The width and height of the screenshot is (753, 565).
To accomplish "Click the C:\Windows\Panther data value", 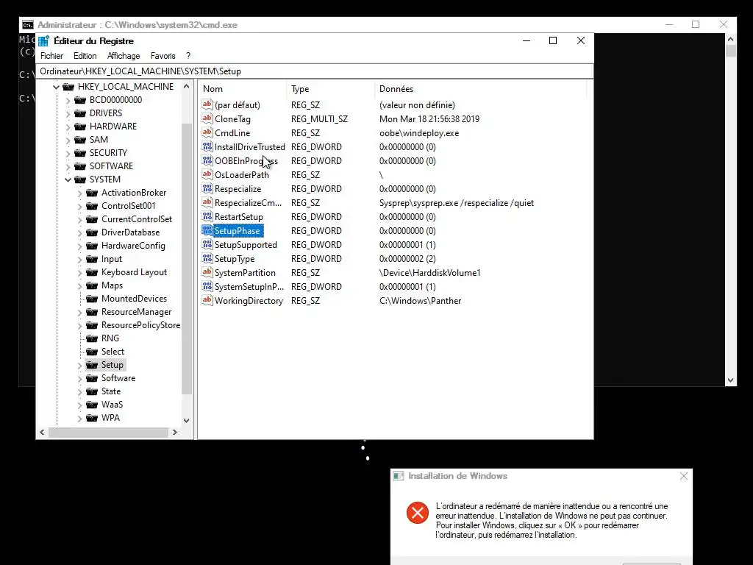I will tap(420, 301).
